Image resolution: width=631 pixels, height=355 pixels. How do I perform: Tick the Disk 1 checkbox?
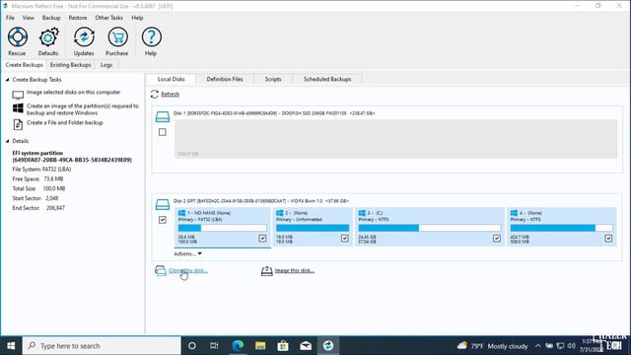[162, 132]
